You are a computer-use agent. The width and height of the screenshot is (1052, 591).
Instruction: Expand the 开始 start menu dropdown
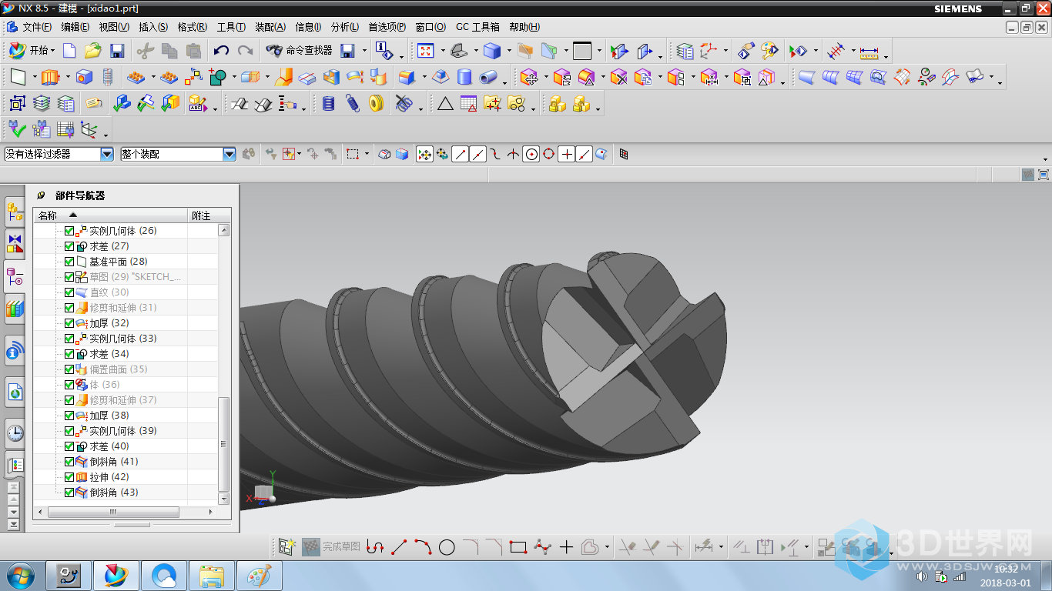pos(32,51)
